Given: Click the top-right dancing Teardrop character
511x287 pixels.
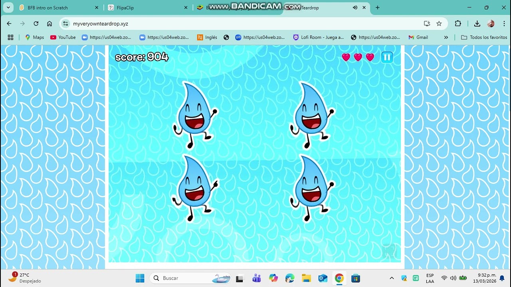Looking at the screenshot, I should click(312, 115).
